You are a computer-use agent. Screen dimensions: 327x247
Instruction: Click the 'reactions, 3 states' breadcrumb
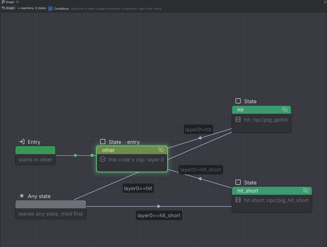tap(33, 8)
